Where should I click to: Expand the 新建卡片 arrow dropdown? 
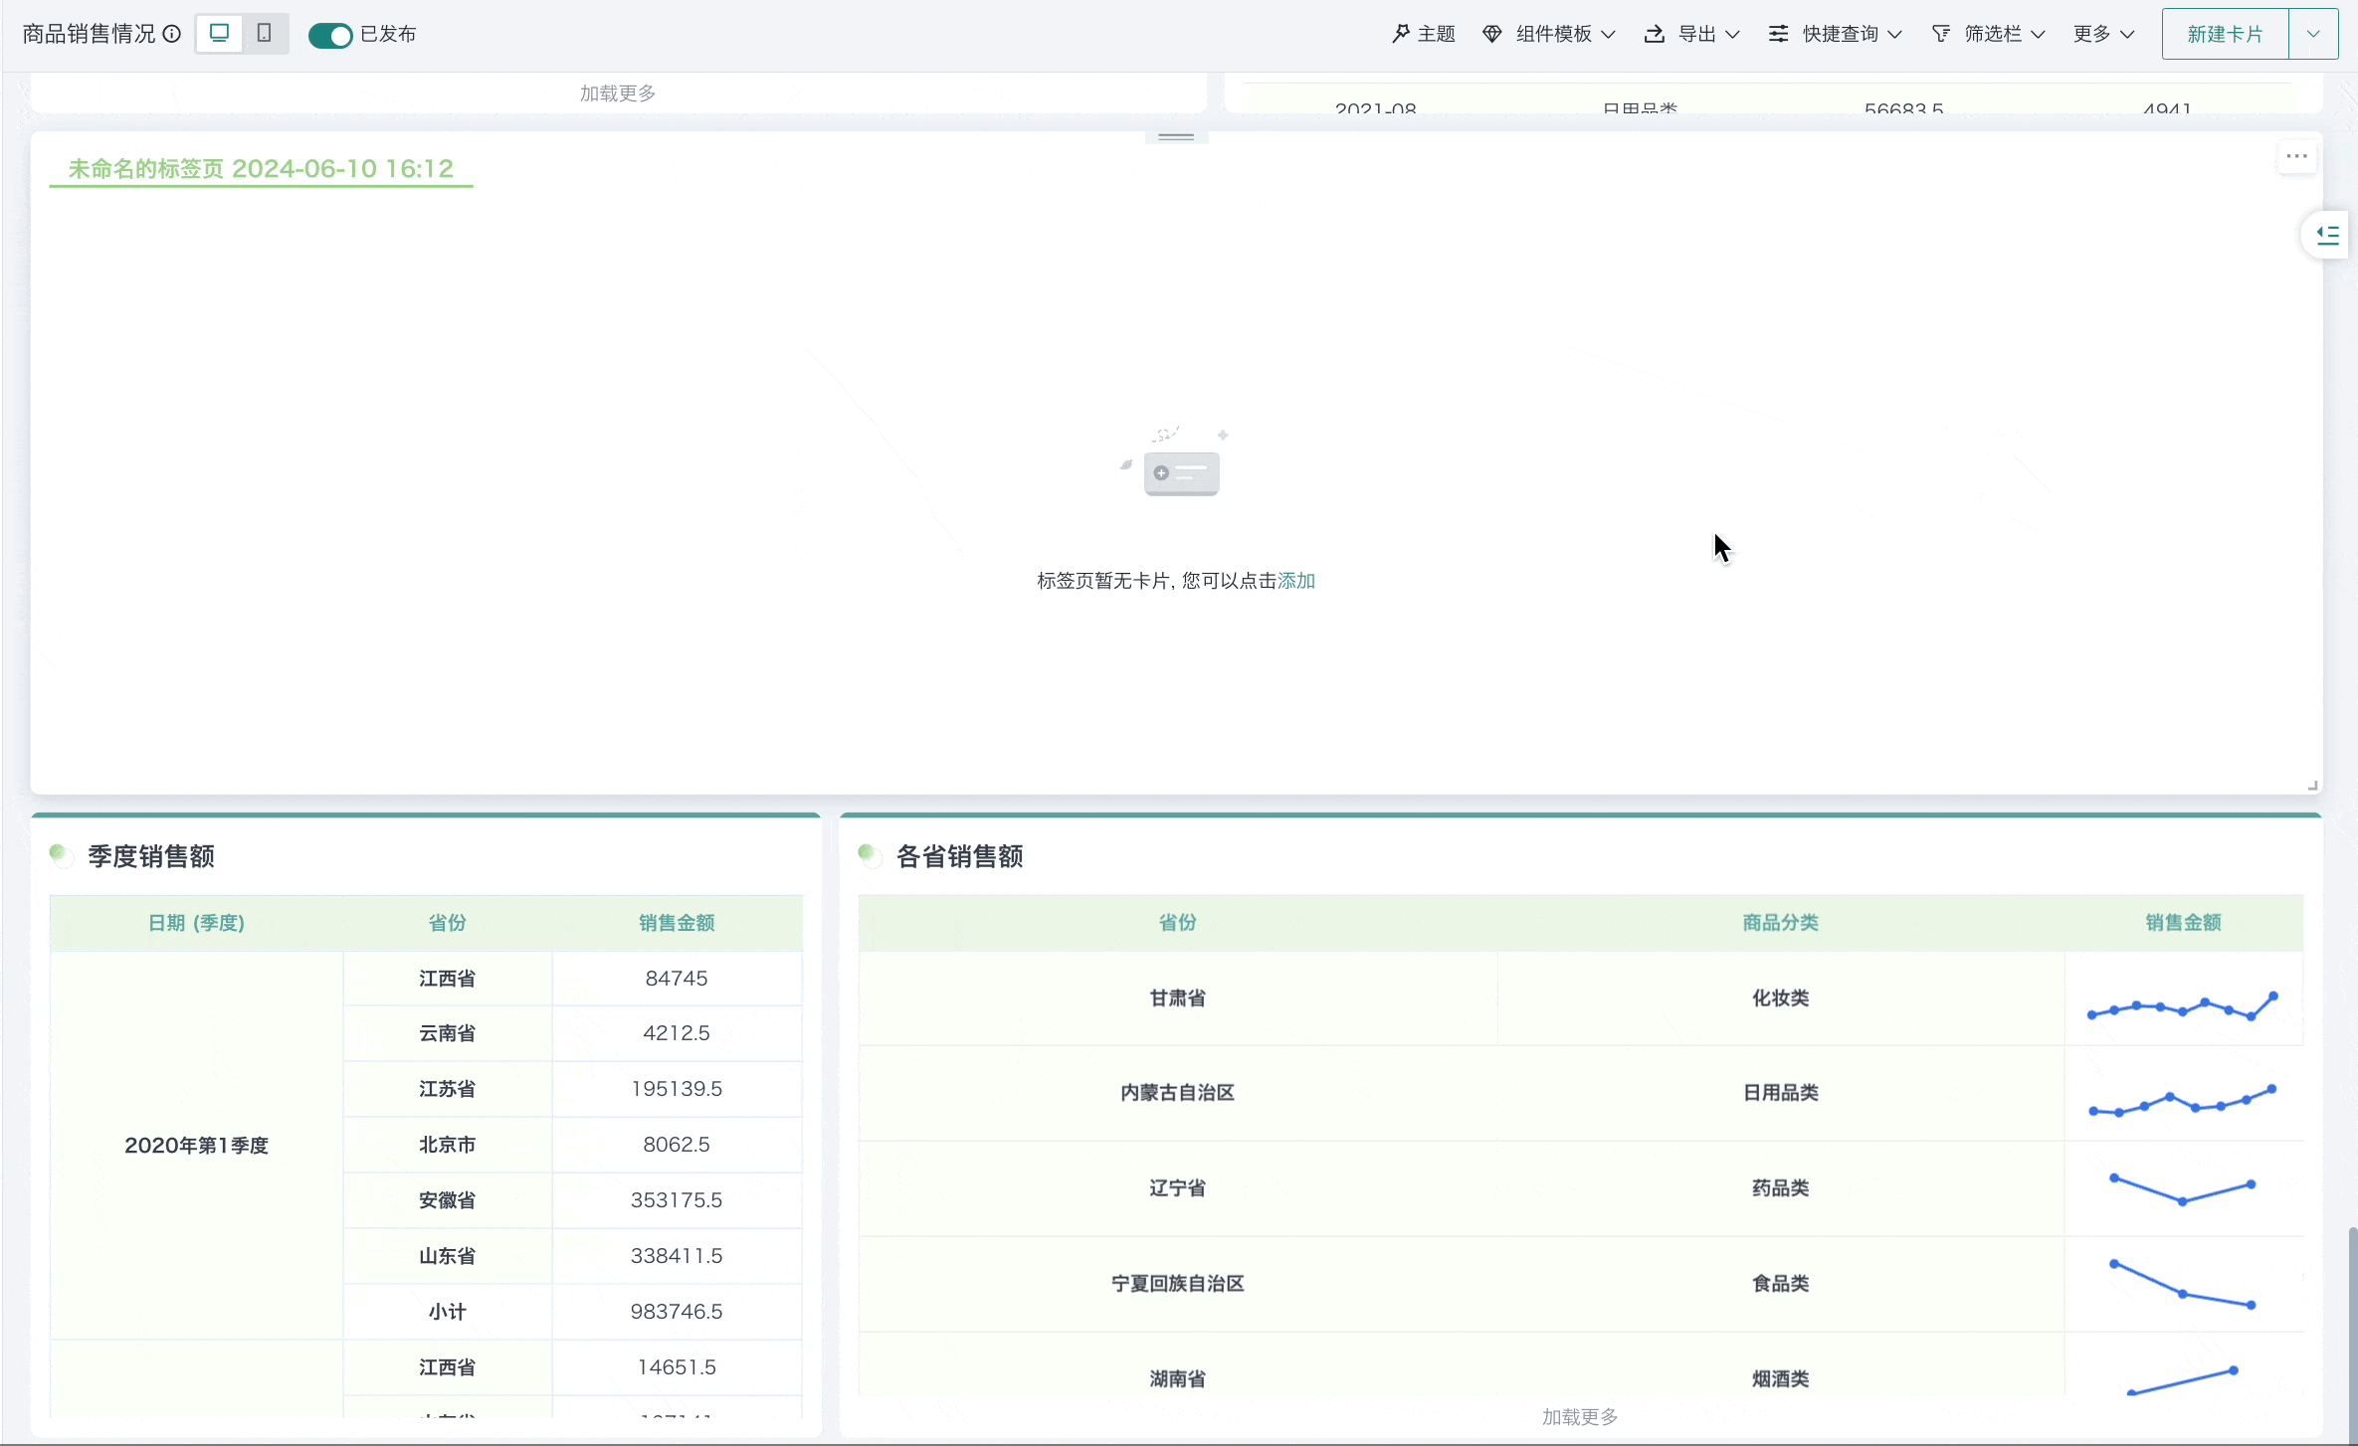2313,34
